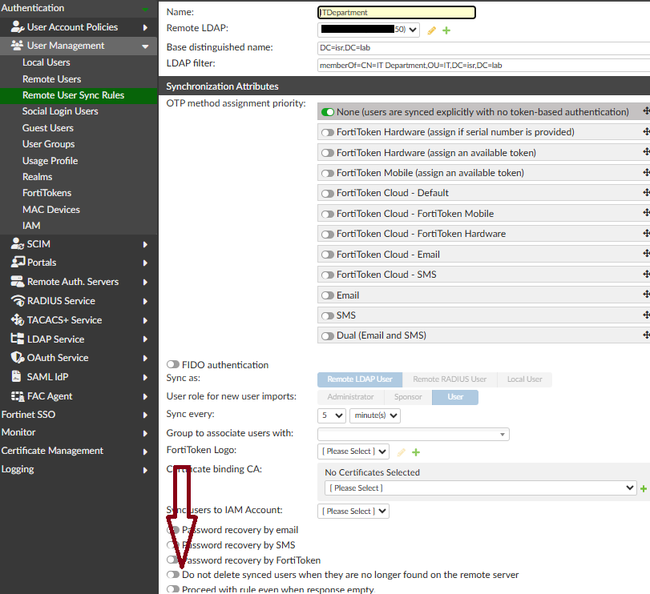The image size is (650, 594).
Task: Expand the Fortinet SSO section arrow
Action: (145, 415)
